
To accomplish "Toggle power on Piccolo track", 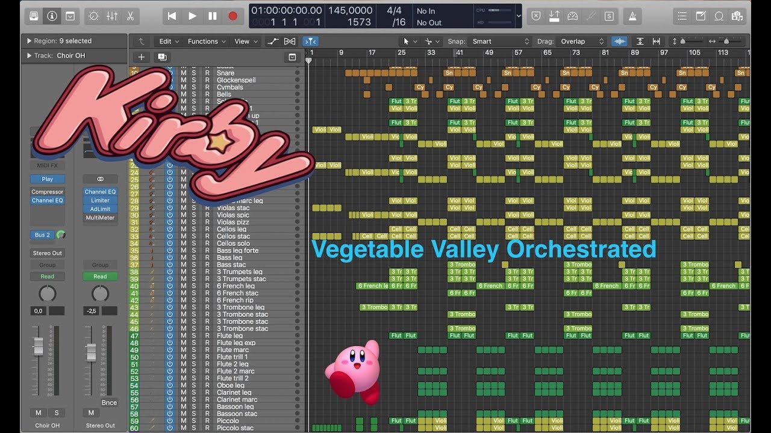I will 170,421.
